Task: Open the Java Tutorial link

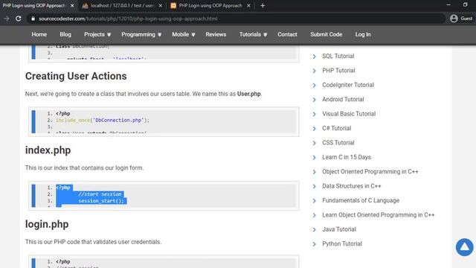Action: click(x=339, y=229)
